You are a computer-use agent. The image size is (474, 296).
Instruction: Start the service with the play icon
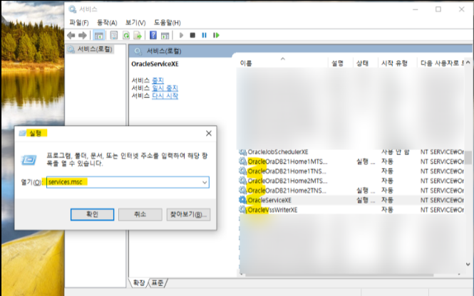click(x=181, y=36)
